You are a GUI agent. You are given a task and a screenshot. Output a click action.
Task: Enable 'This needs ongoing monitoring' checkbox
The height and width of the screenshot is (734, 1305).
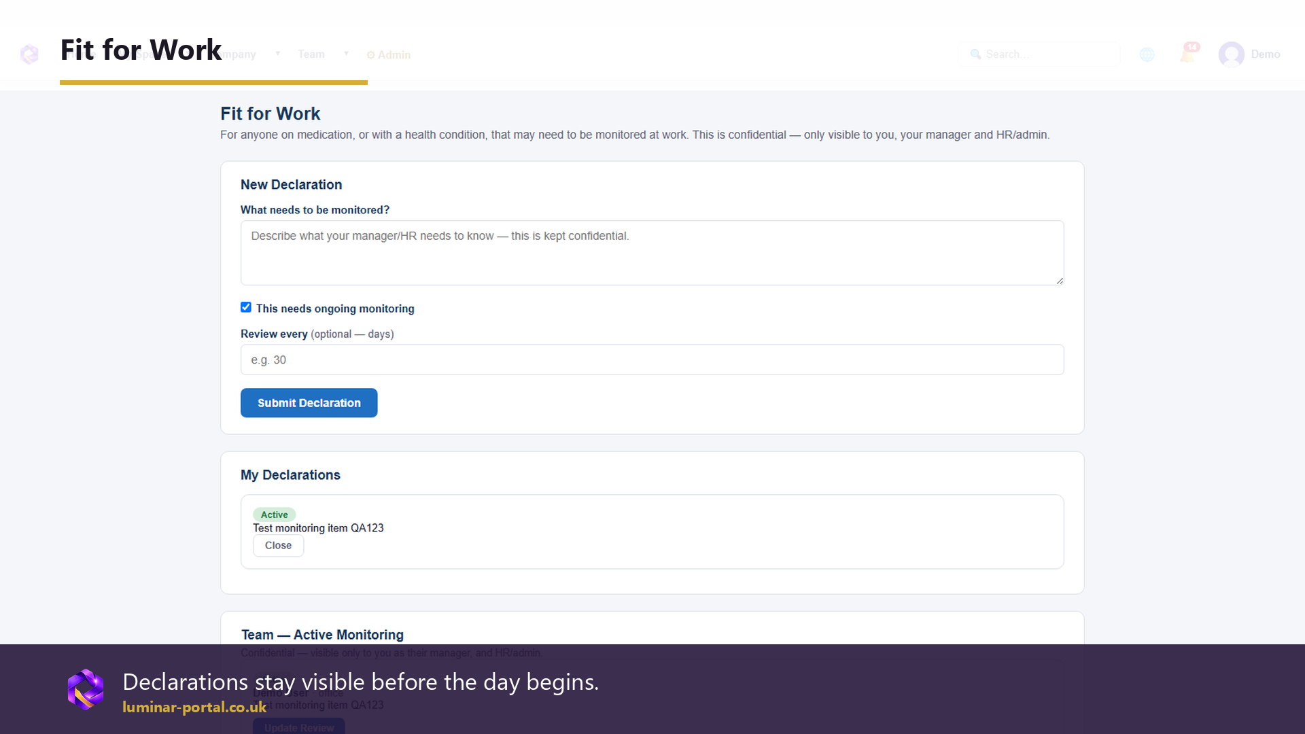pyautogui.click(x=246, y=307)
